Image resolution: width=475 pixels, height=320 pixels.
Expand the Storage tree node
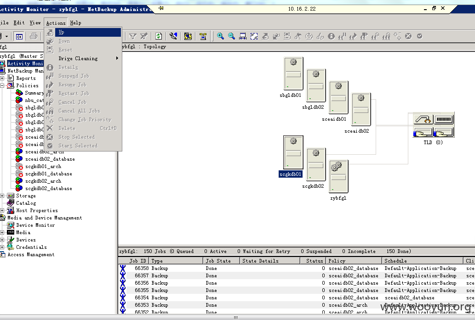[x=2, y=196]
